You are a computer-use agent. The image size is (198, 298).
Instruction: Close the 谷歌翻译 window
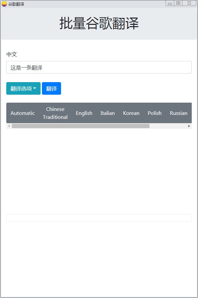[189, 3]
